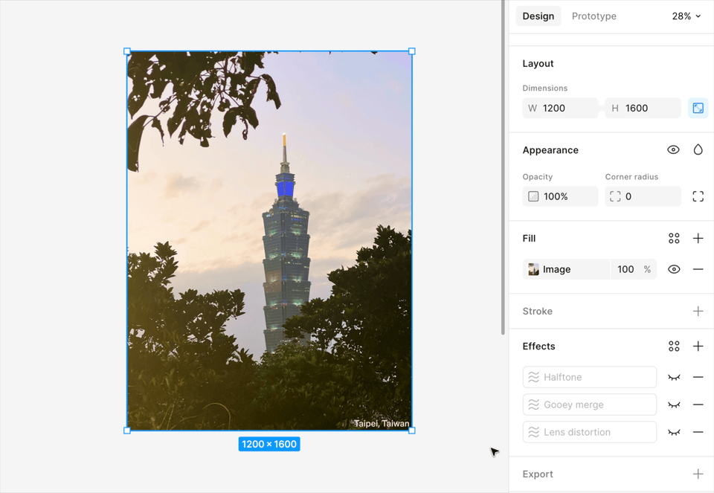This screenshot has height=493, width=714.
Task: Open blend mode droplet icon
Action: (x=698, y=149)
